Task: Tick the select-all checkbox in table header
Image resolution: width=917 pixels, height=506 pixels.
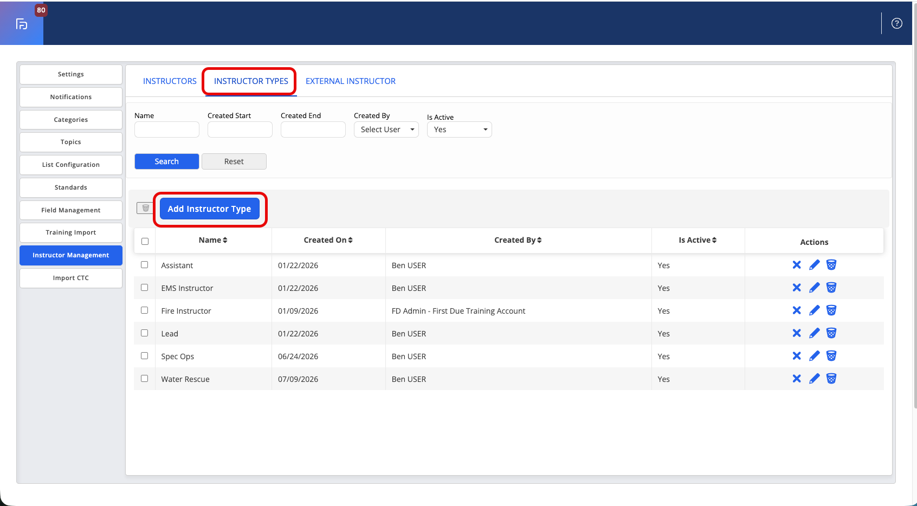Action: pos(145,241)
